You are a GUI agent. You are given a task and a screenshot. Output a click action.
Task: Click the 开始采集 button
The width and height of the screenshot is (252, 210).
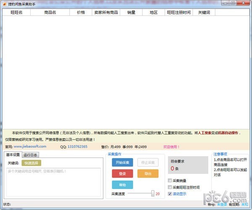(x=123, y=163)
